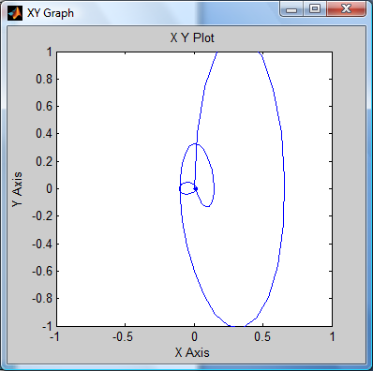The height and width of the screenshot is (371, 373).
Task: Close the XY Graph window
Action: tap(346, 8)
